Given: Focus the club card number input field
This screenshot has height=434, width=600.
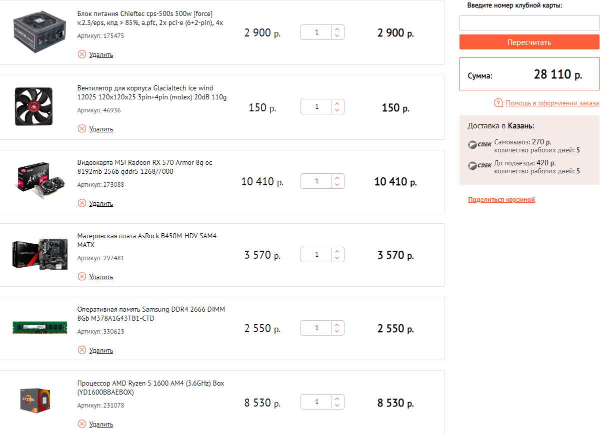Looking at the screenshot, I should click(x=529, y=23).
